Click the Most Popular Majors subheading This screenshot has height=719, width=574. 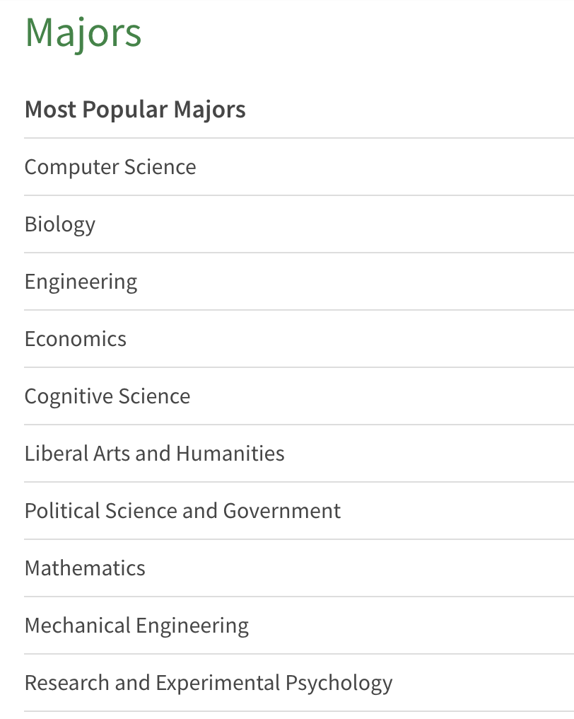pyautogui.click(x=136, y=110)
